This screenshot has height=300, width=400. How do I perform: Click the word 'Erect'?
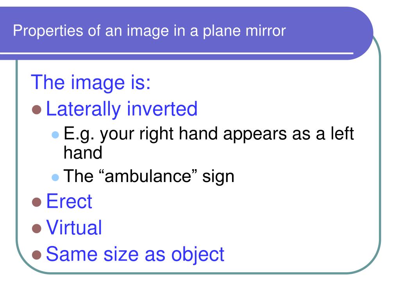[69, 201]
